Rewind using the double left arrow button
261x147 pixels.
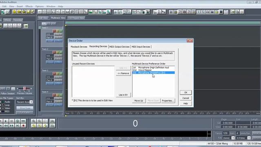click(6, 126)
